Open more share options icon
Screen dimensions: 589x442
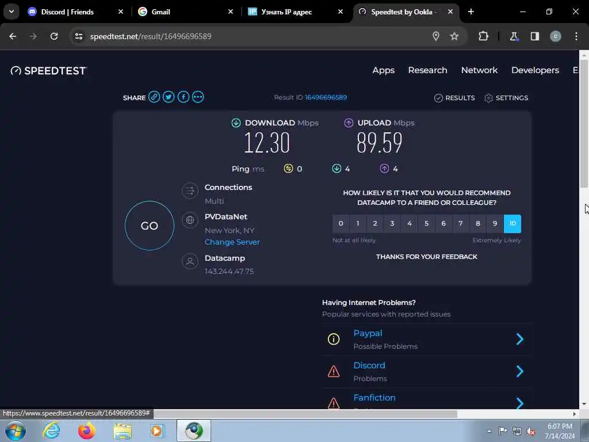click(x=198, y=97)
